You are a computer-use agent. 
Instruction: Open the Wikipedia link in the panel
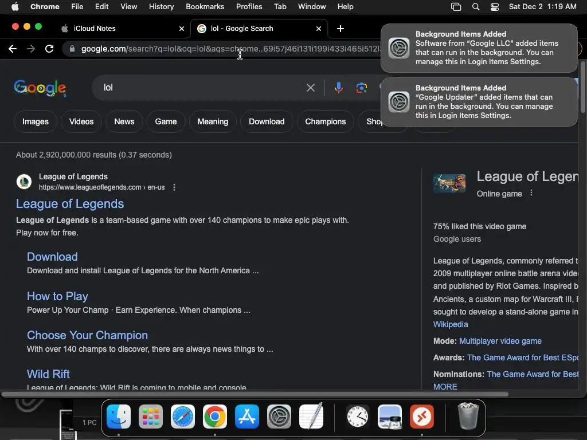pyautogui.click(x=451, y=324)
